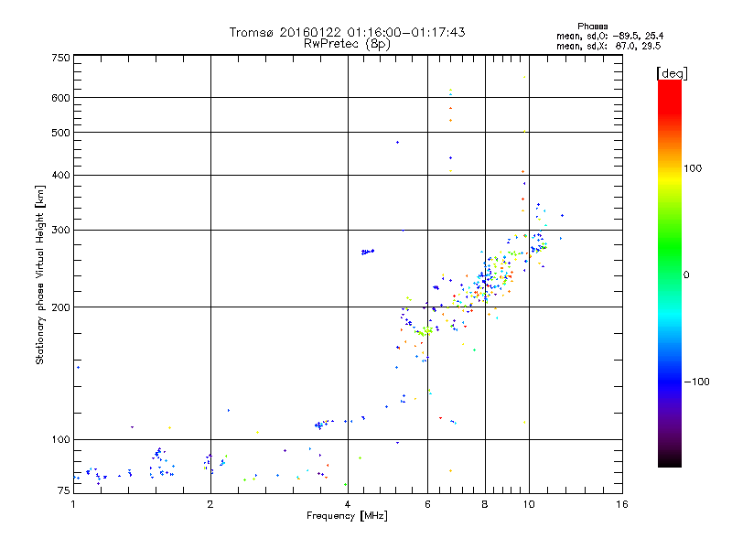This screenshot has width=732, height=549.
Task: Click the '16' frequency axis tick label
Action: point(622,504)
